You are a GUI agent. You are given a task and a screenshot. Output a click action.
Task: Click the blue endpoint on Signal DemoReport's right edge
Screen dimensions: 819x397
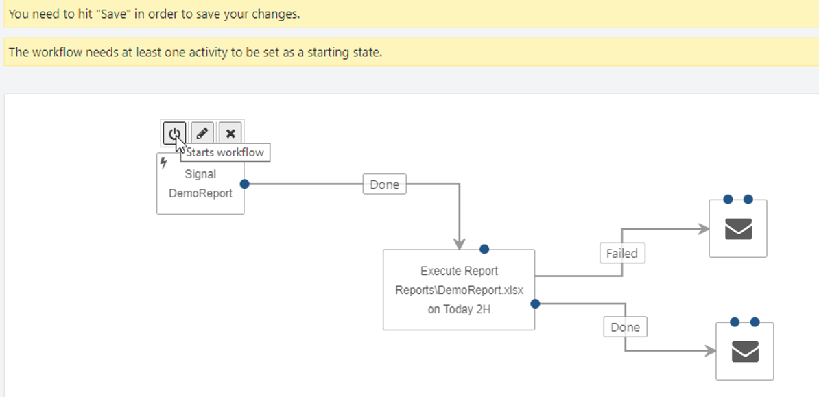[244, 184]
